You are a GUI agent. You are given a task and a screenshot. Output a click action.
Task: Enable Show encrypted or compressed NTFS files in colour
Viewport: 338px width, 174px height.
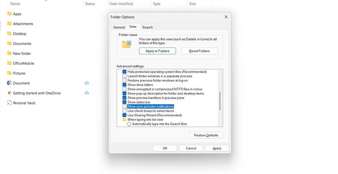[x=125, y=89]
